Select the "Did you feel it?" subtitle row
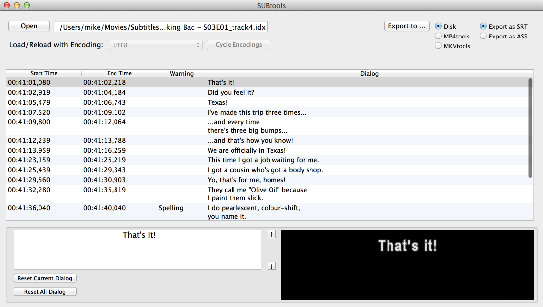This screenshot has width=543, height=307. 231,92
